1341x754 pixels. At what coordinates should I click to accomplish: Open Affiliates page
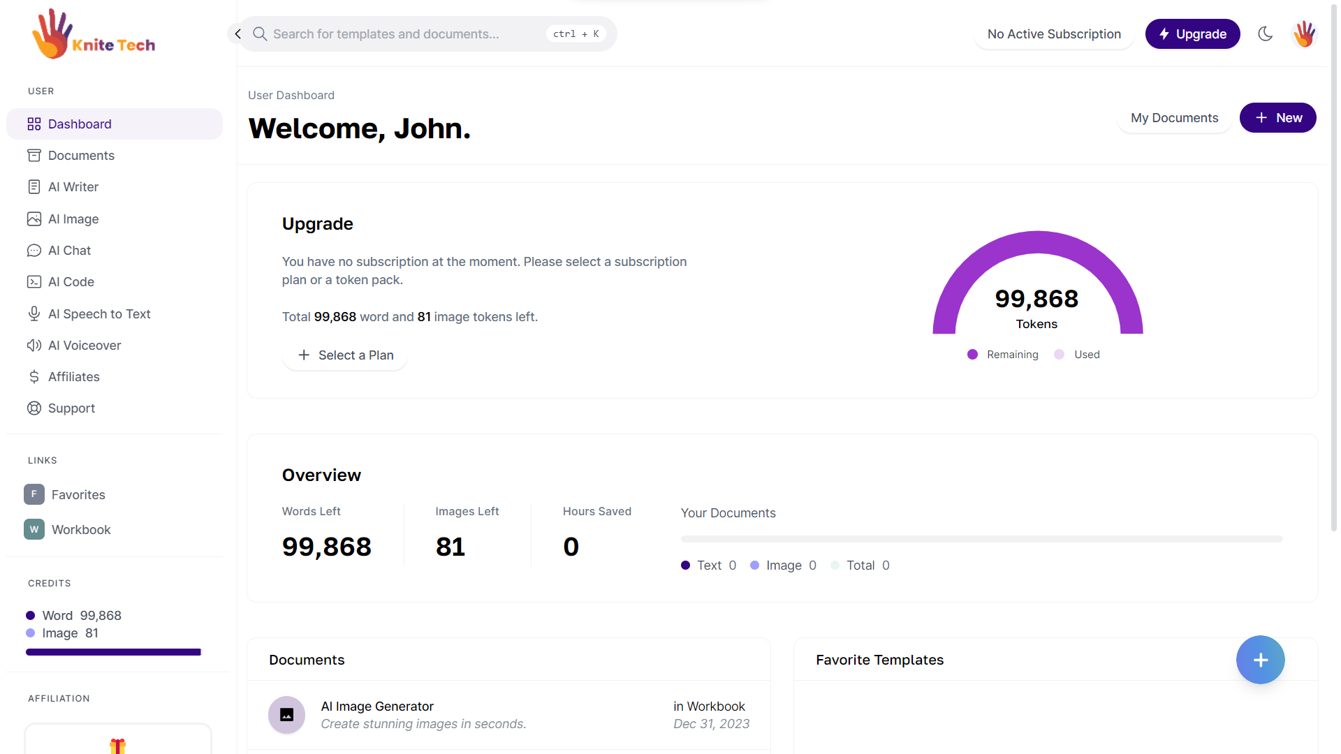(73, 377)
